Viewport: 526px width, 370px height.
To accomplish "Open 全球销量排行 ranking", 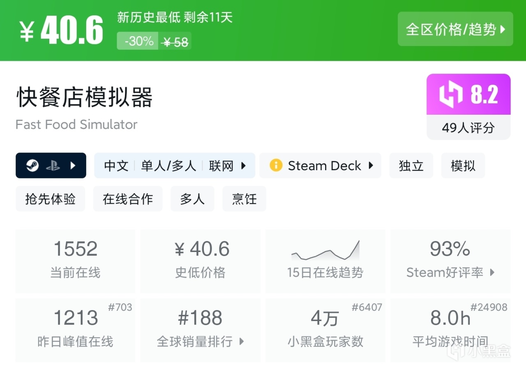I will tap(200, 341).
